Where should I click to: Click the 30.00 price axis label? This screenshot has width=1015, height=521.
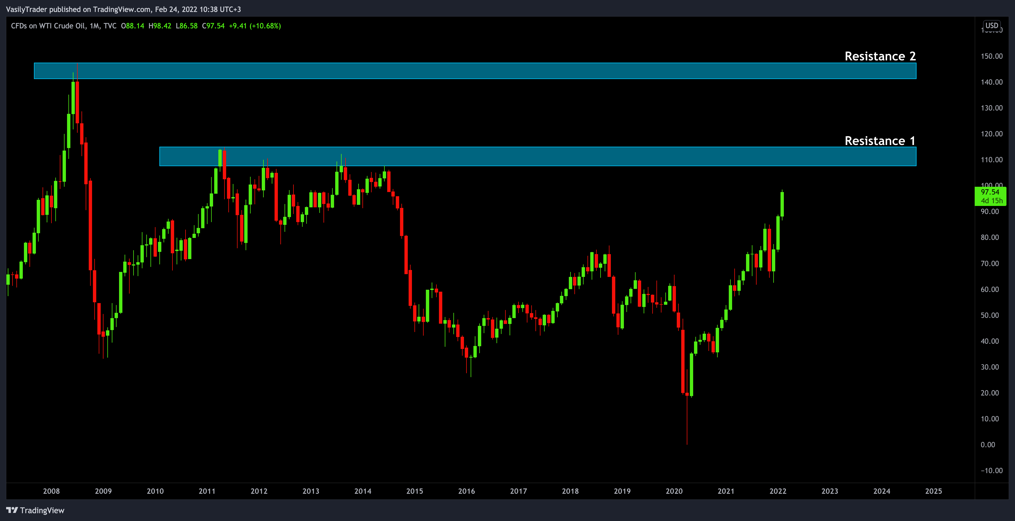(990, 367)
